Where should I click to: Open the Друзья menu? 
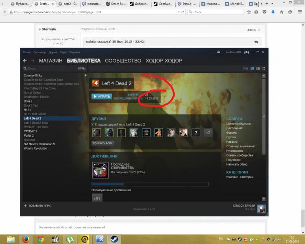(53, 52)
